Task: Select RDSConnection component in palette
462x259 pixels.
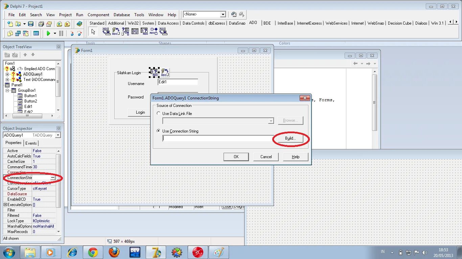Action: point(163,32)
